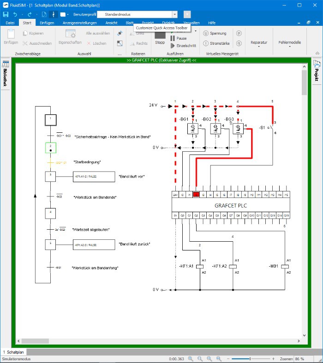The height and width of the screenshot is (363, 323).
Task: Open the Einfügen ribbon tab
Action: tap(47, 22)
